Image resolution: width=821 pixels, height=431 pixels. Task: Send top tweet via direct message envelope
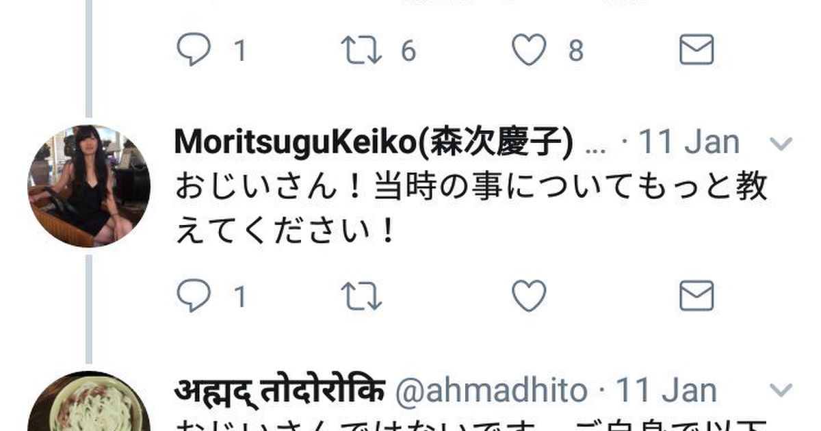point(696,51)
